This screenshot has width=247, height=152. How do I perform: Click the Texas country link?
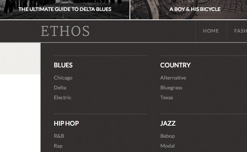click(x=167, y=97)
